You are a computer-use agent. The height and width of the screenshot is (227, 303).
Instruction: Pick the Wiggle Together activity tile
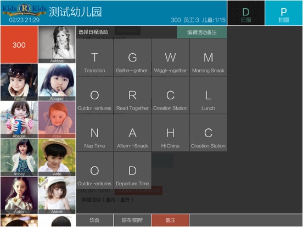pyautogui.click(x=170, y=57)
